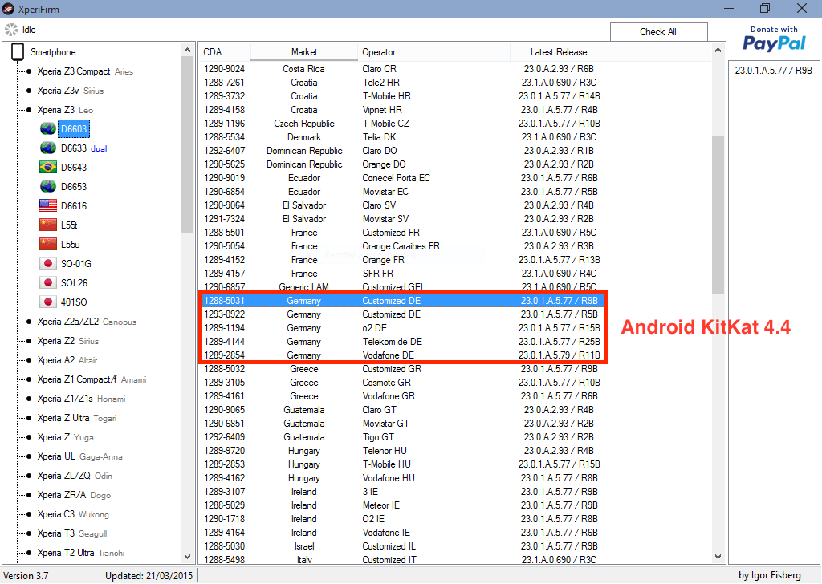Viewport: 822px width, 584px height.
Task: Select the Vodafone DE row
Action: click(402, 355)
